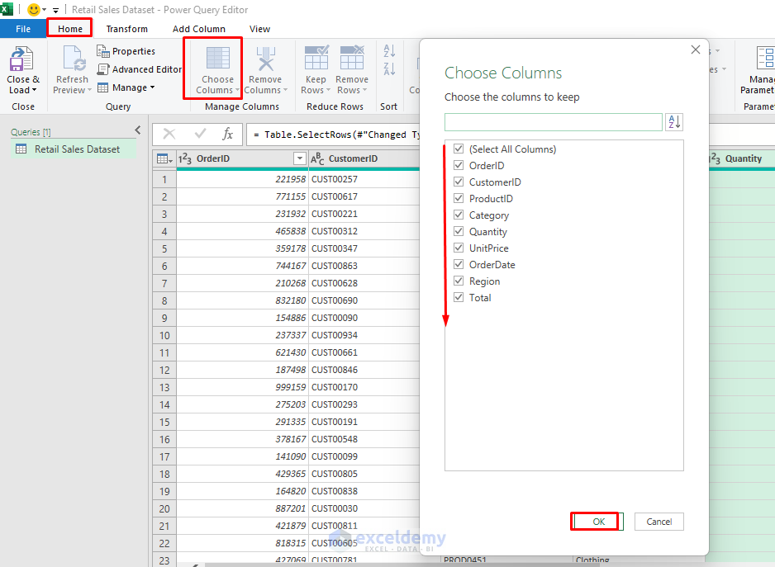Sort ascending A to Z in ribbon
This screenshot has width=775, height=567.
(x=389, y=50)
